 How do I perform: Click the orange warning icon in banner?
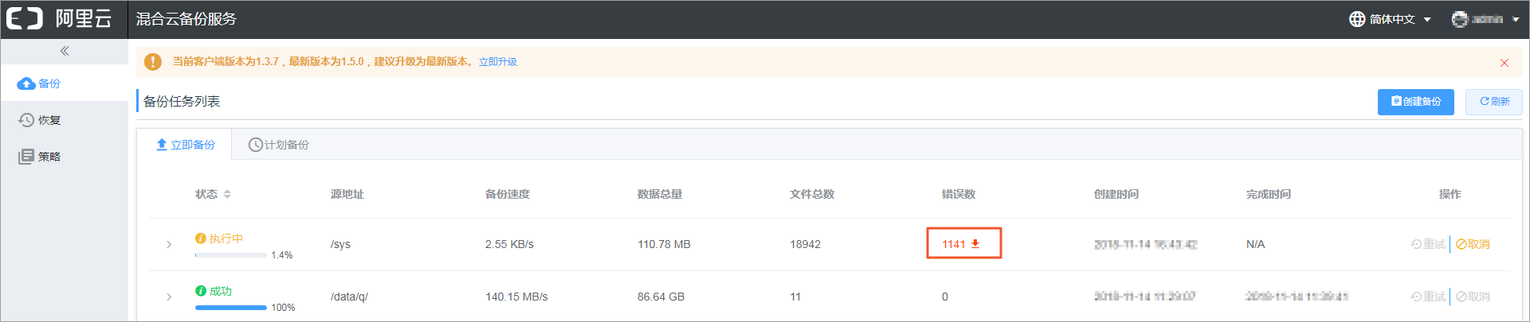153,61
